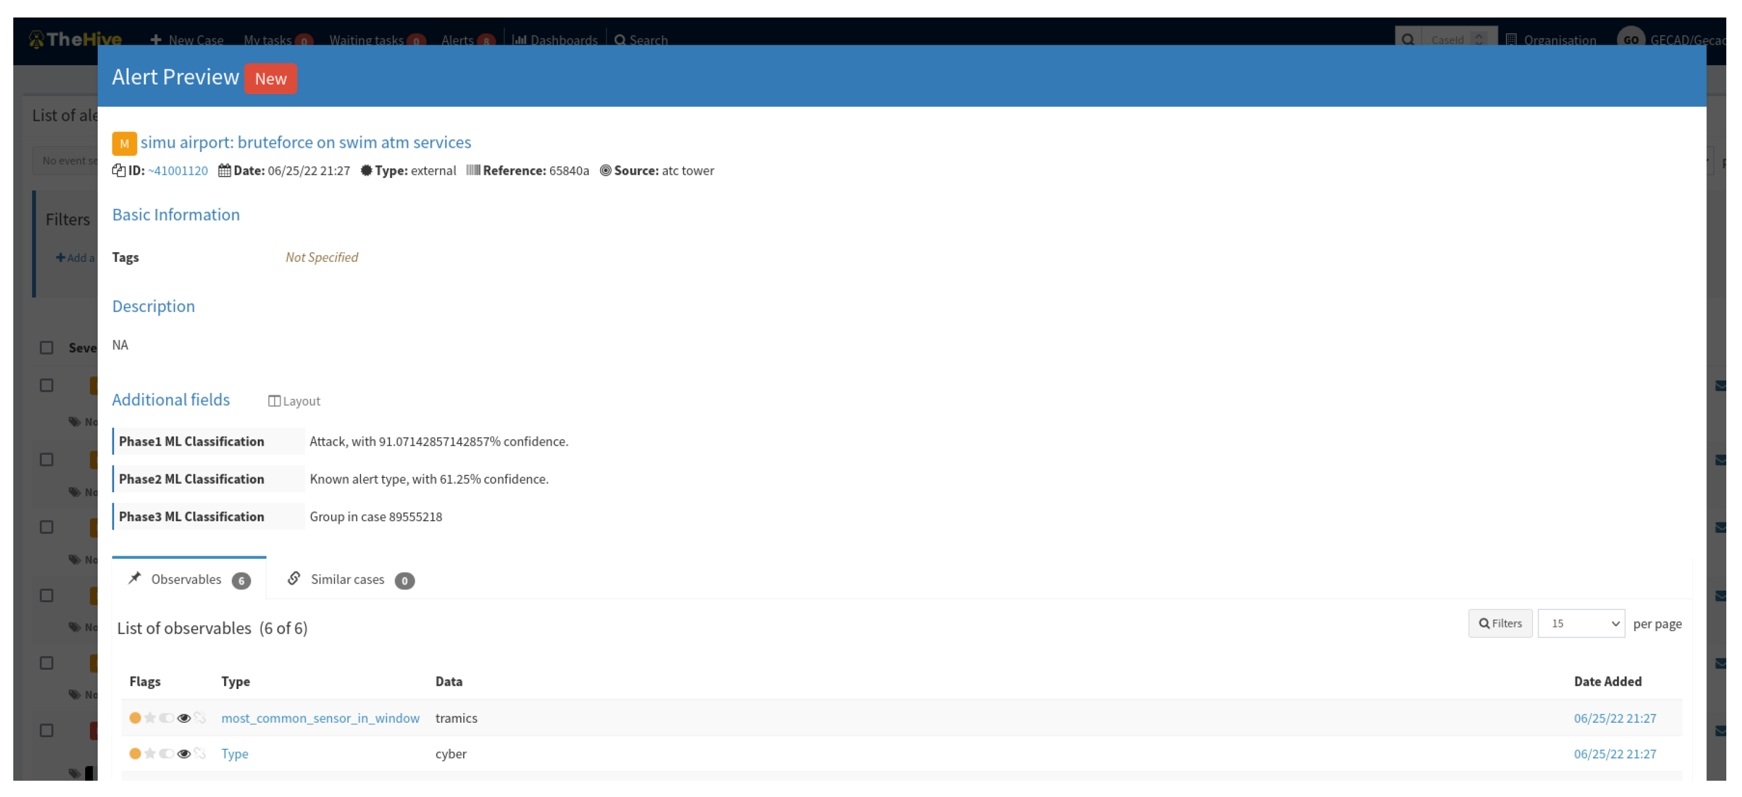
Task: Click the Layout columns icon
Action: point(274,401)
